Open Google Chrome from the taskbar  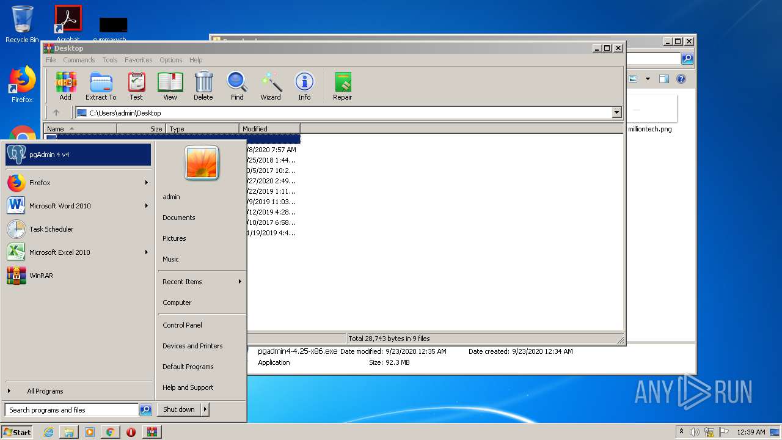110,432
